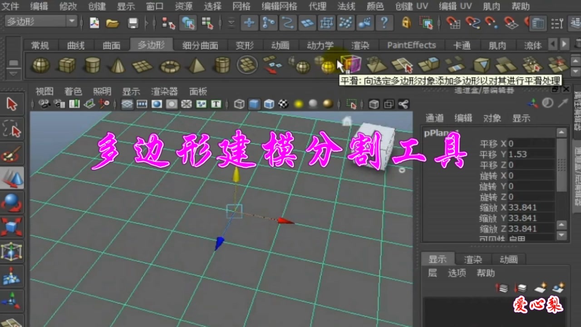Open the 编辑网格 menu

(280, 6)
